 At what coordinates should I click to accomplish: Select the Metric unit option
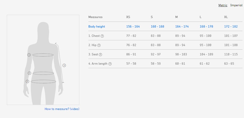point(223,5)
